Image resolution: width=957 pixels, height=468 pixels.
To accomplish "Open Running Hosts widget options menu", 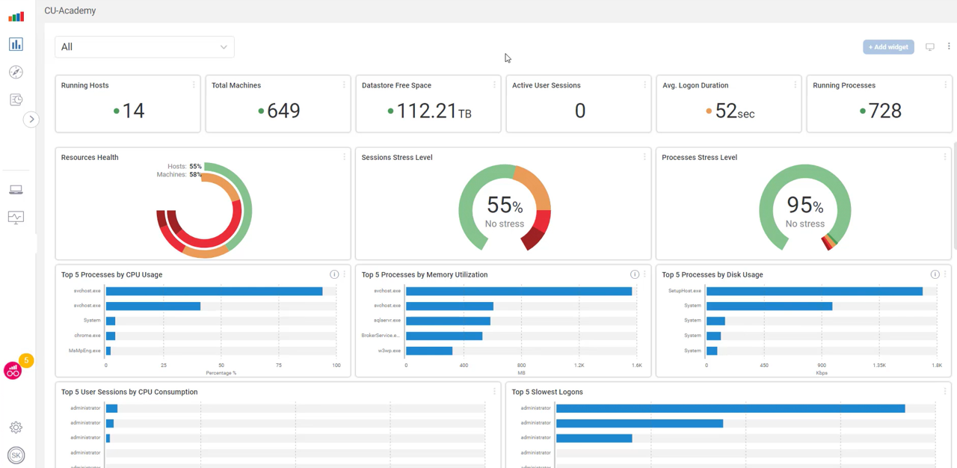I will tap(194, 85).
